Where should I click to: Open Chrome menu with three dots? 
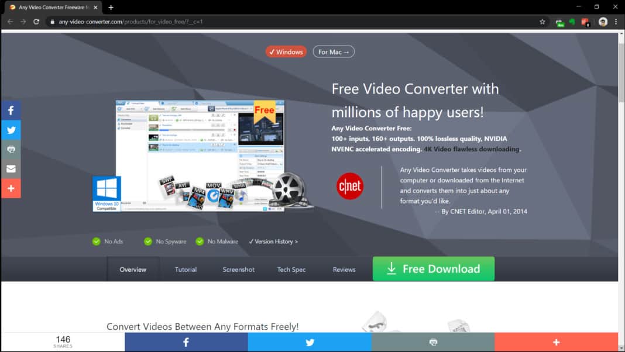click(616, 22)
